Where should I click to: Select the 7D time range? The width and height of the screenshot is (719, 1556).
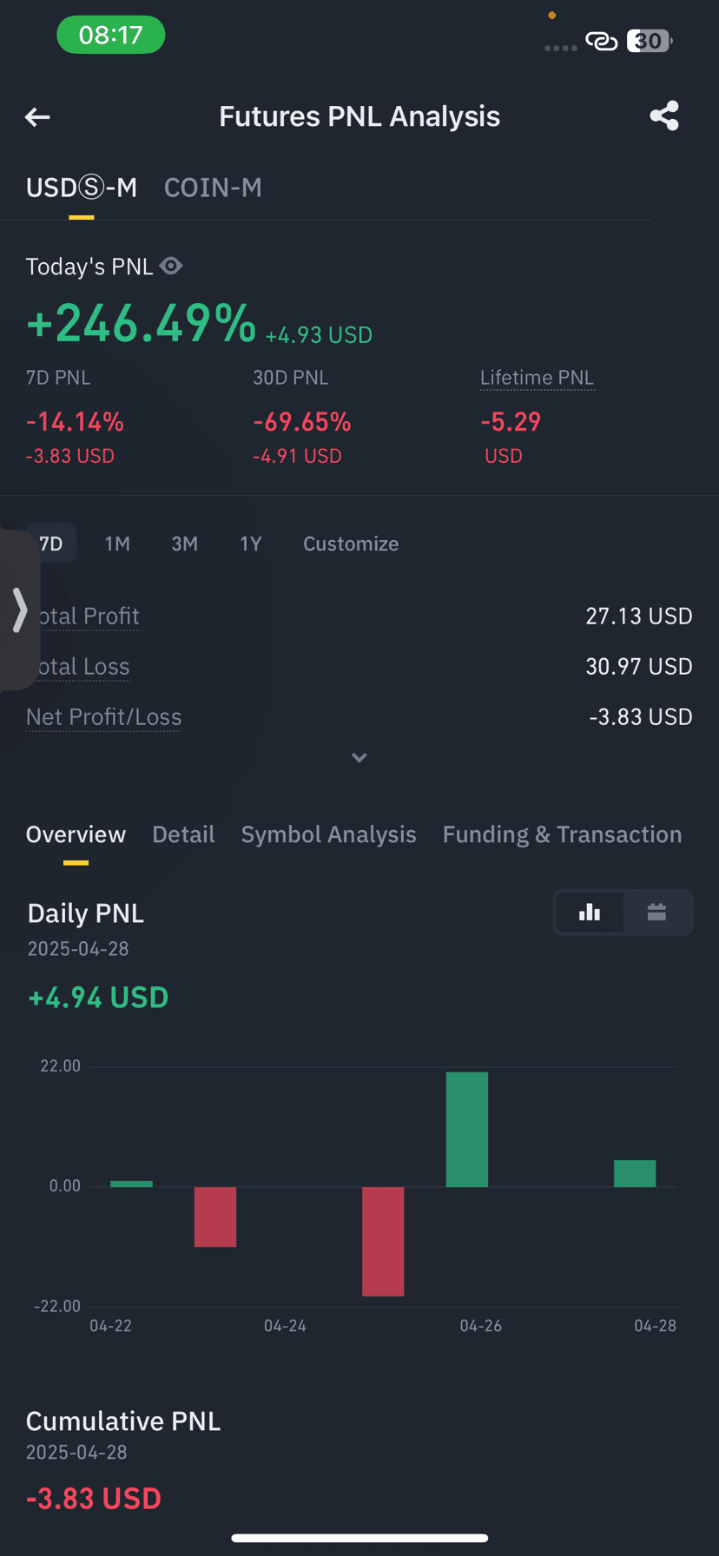click(x=51, y=544)
